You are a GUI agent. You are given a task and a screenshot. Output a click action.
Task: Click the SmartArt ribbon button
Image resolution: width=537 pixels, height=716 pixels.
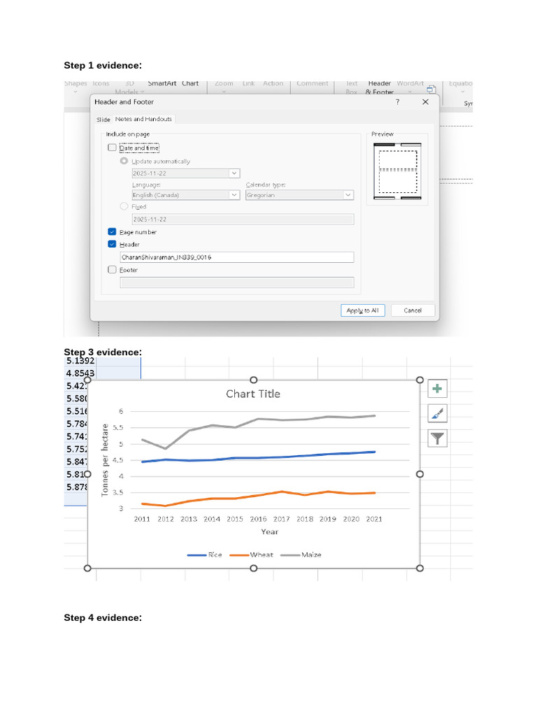(x=162, y=84)
